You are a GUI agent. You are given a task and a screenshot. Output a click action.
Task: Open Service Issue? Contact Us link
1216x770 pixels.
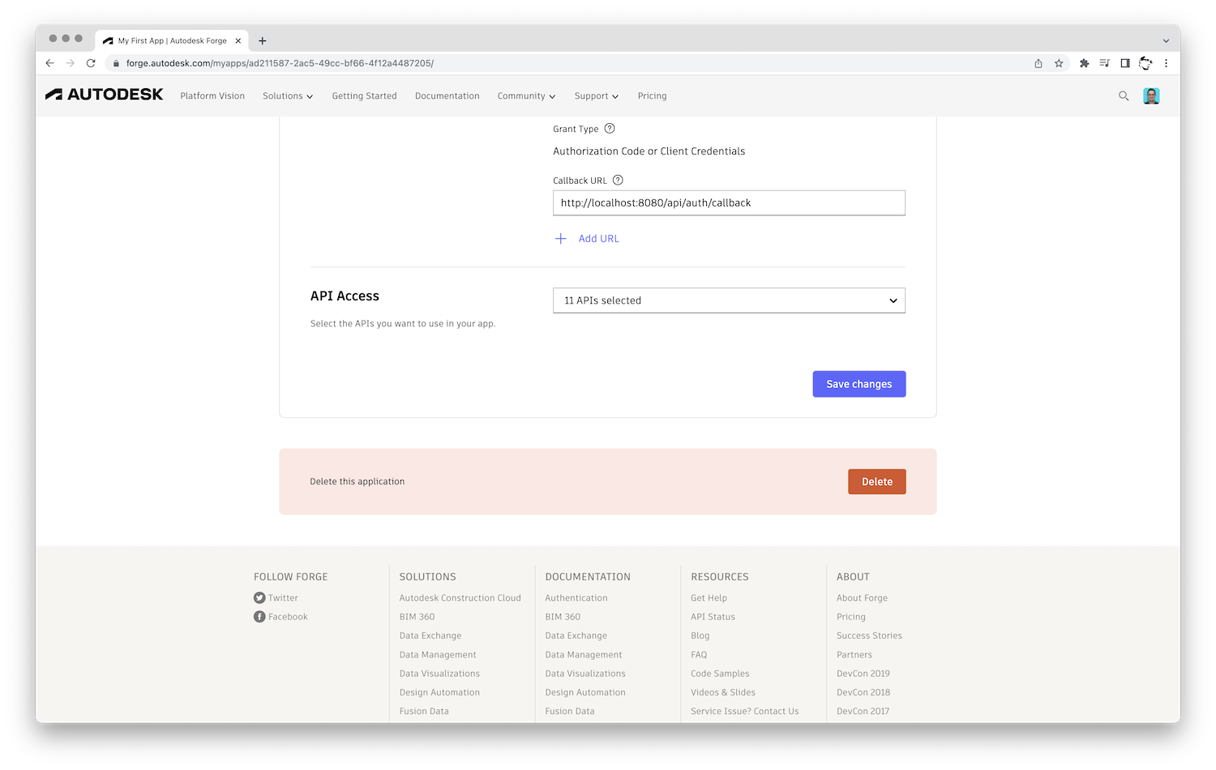pyautogui.click(x=744, y=711)
